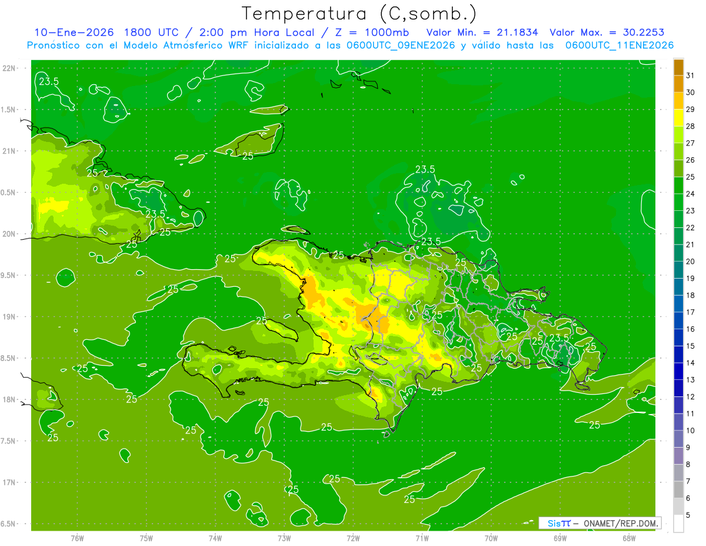Click the 20N latitude label
The height and width of the screenshot is (546, 706).
(9, 234)
